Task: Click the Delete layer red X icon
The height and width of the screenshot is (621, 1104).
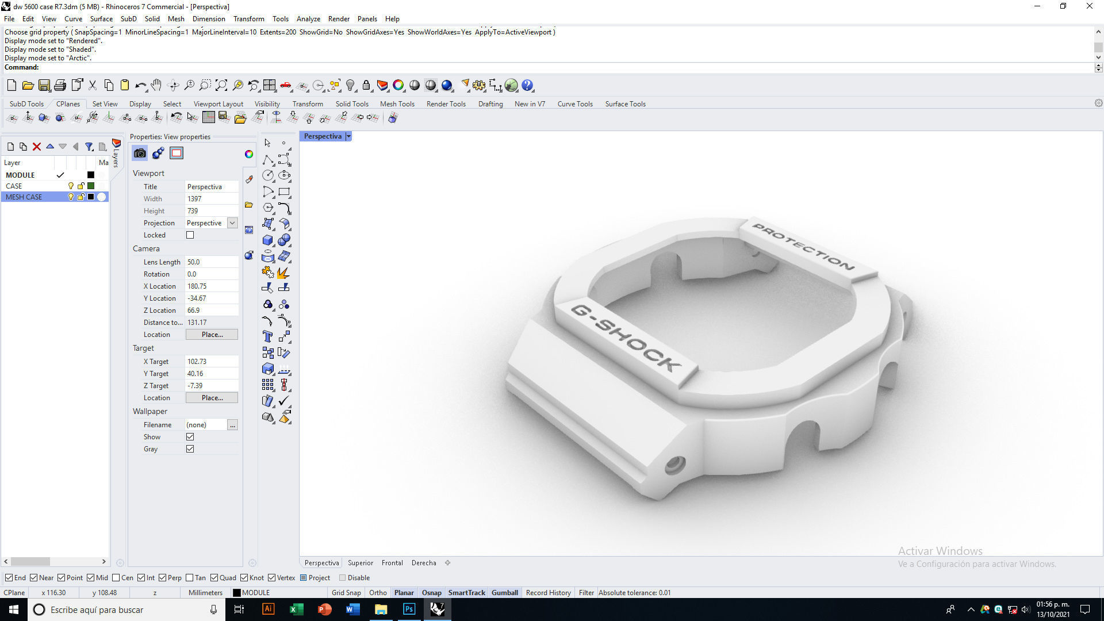Action: point(37,147)
